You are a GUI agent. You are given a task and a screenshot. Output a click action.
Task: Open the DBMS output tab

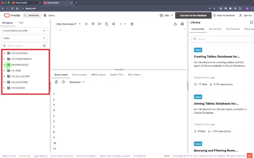(x=98, y=75)
